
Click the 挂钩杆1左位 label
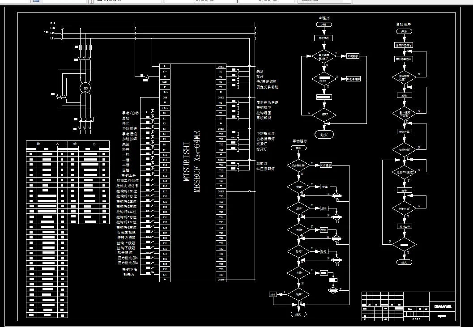tap(127, 191)
